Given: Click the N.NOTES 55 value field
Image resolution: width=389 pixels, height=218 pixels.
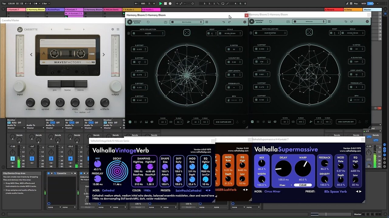Looking at the screenshot, I should [234, 49].
